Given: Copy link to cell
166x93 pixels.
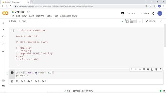Looking at the screenshot, I should [x=140, y=69].
